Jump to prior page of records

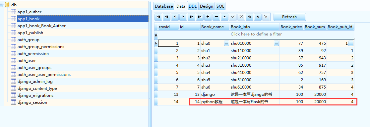click(166, 17)
